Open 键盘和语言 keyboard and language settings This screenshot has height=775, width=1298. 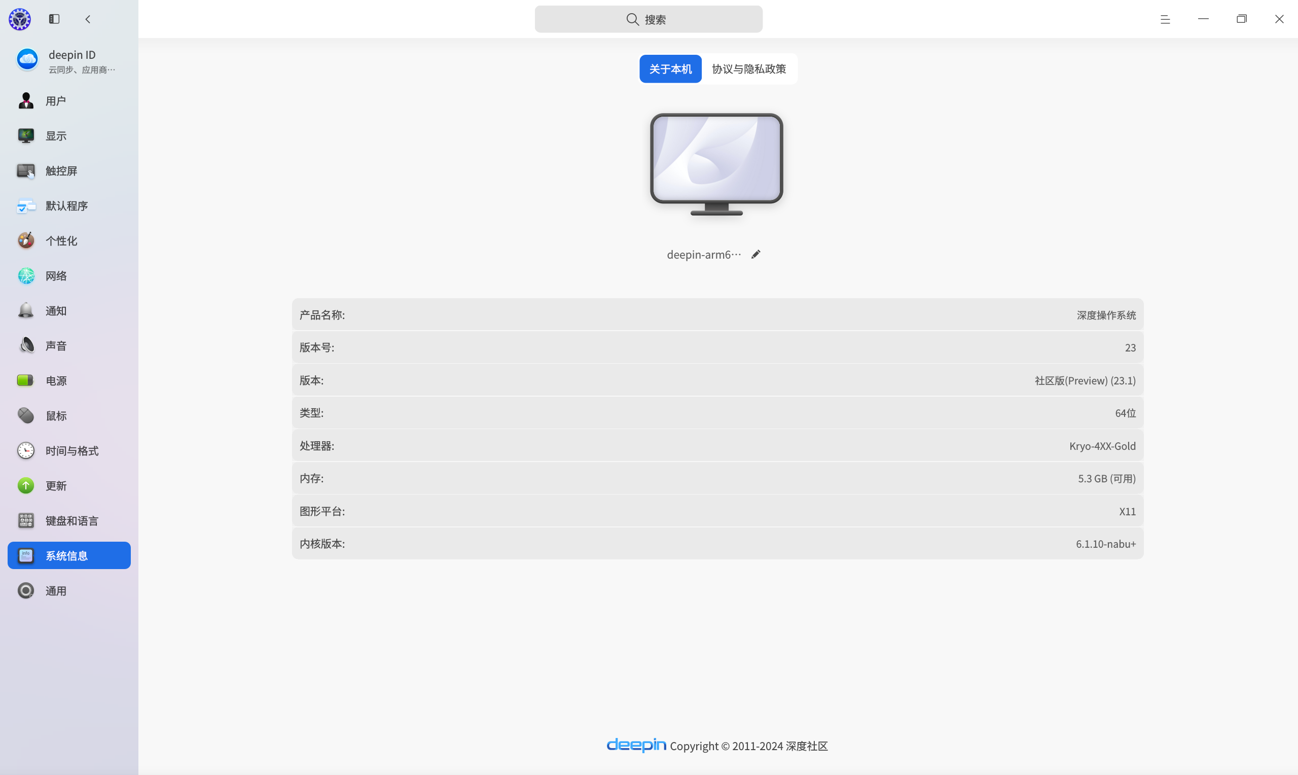(69, 521)
